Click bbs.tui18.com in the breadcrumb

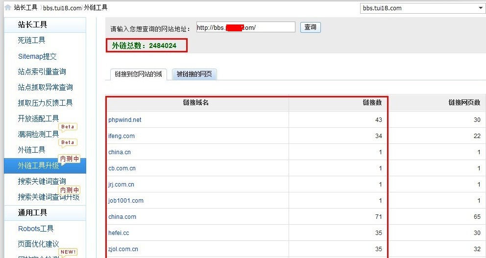pos(62,8)
